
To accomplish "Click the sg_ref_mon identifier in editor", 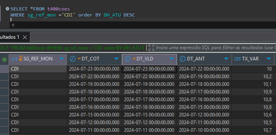I will point(42,15).
